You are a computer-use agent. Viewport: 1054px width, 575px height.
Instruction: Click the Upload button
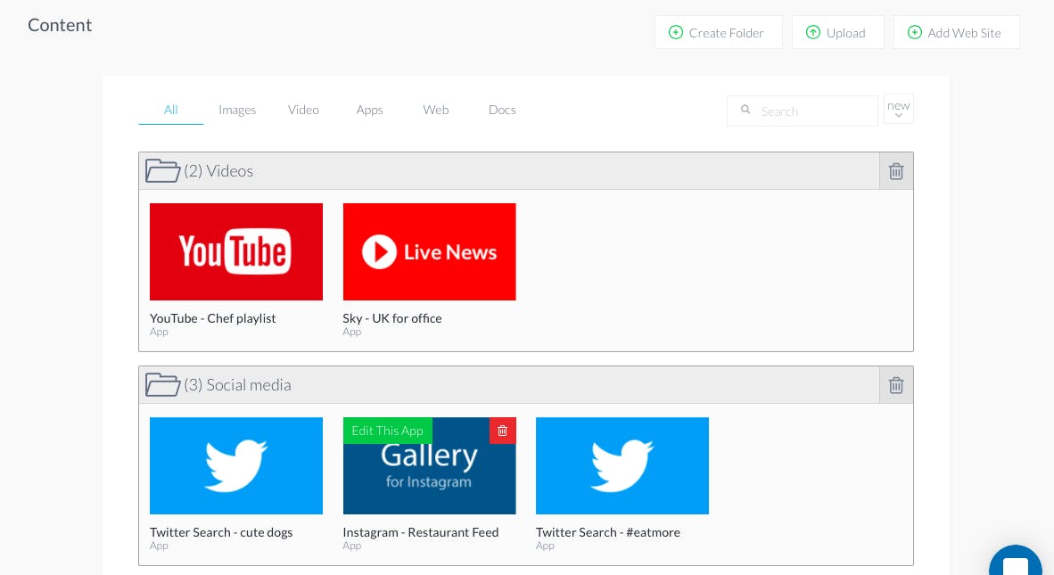pyautogui.click(x=837, y=32)
